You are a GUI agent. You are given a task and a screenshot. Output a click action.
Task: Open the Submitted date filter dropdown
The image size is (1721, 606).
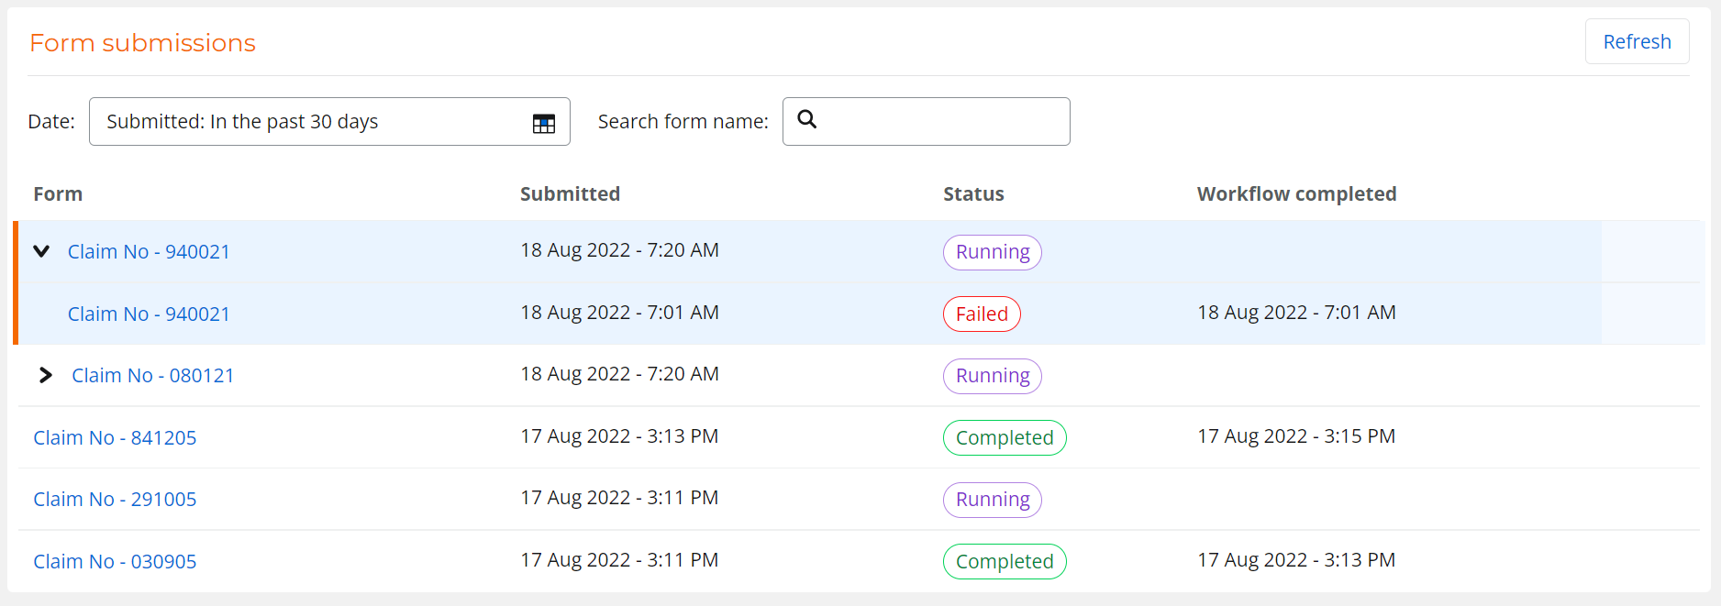[329, 121]
